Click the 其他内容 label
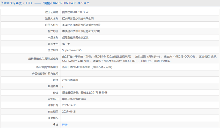Screen dimensions: 220x128 [53, 86]
